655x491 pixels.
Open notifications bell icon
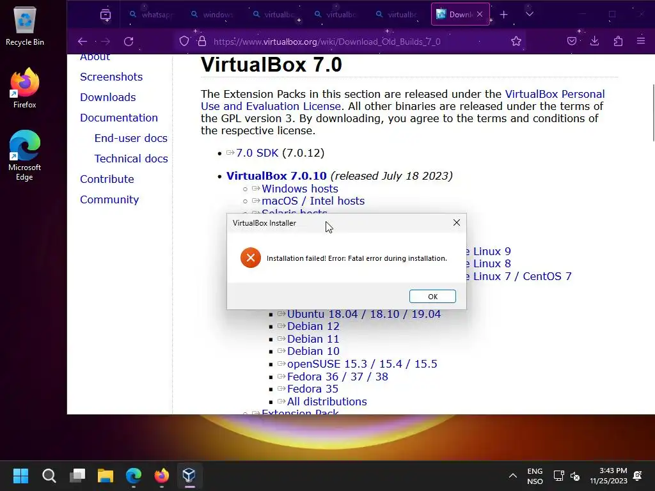coord(638,476)
